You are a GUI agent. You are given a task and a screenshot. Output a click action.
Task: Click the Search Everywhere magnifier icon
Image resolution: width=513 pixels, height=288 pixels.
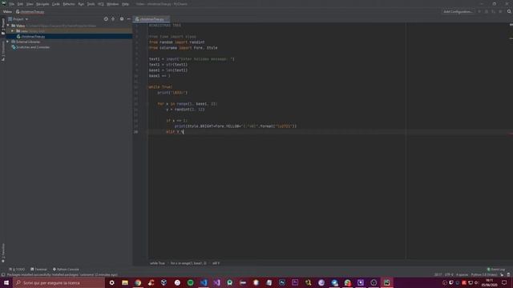tap(509, 11)
